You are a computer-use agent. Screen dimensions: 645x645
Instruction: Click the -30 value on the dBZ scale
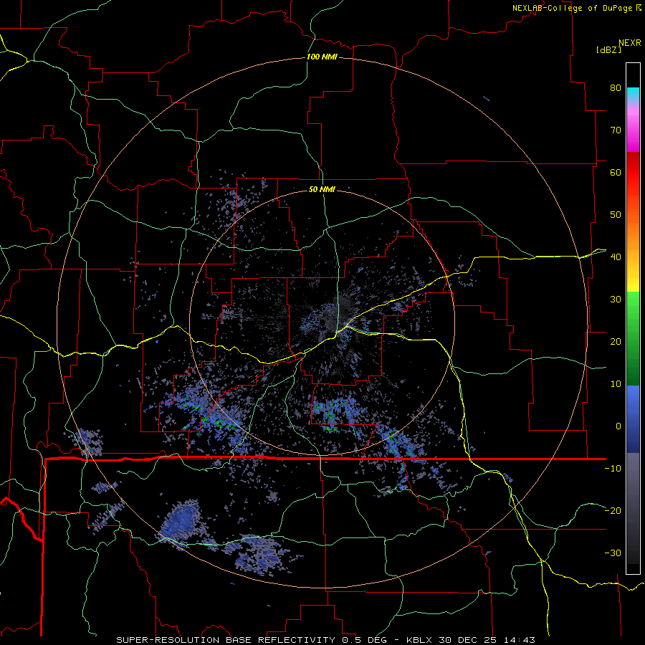(x=613, y=553)
